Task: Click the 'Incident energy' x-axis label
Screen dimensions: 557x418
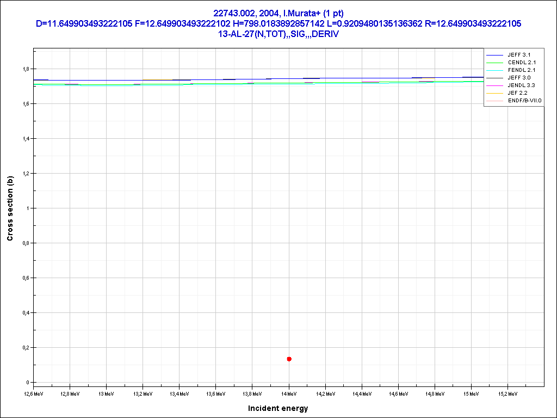Action: tap(278, 408)
